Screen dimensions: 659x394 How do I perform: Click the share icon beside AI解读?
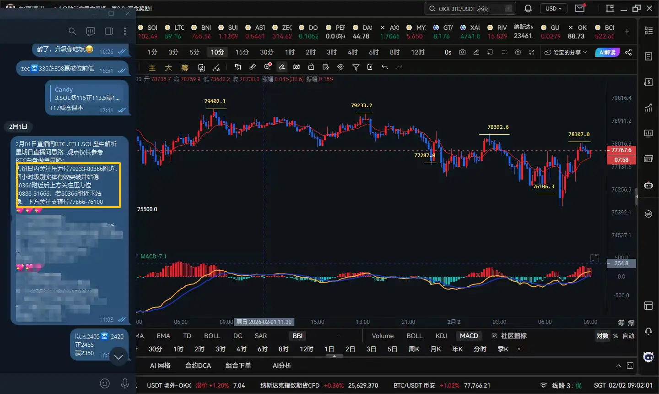(x=628, y=52)
